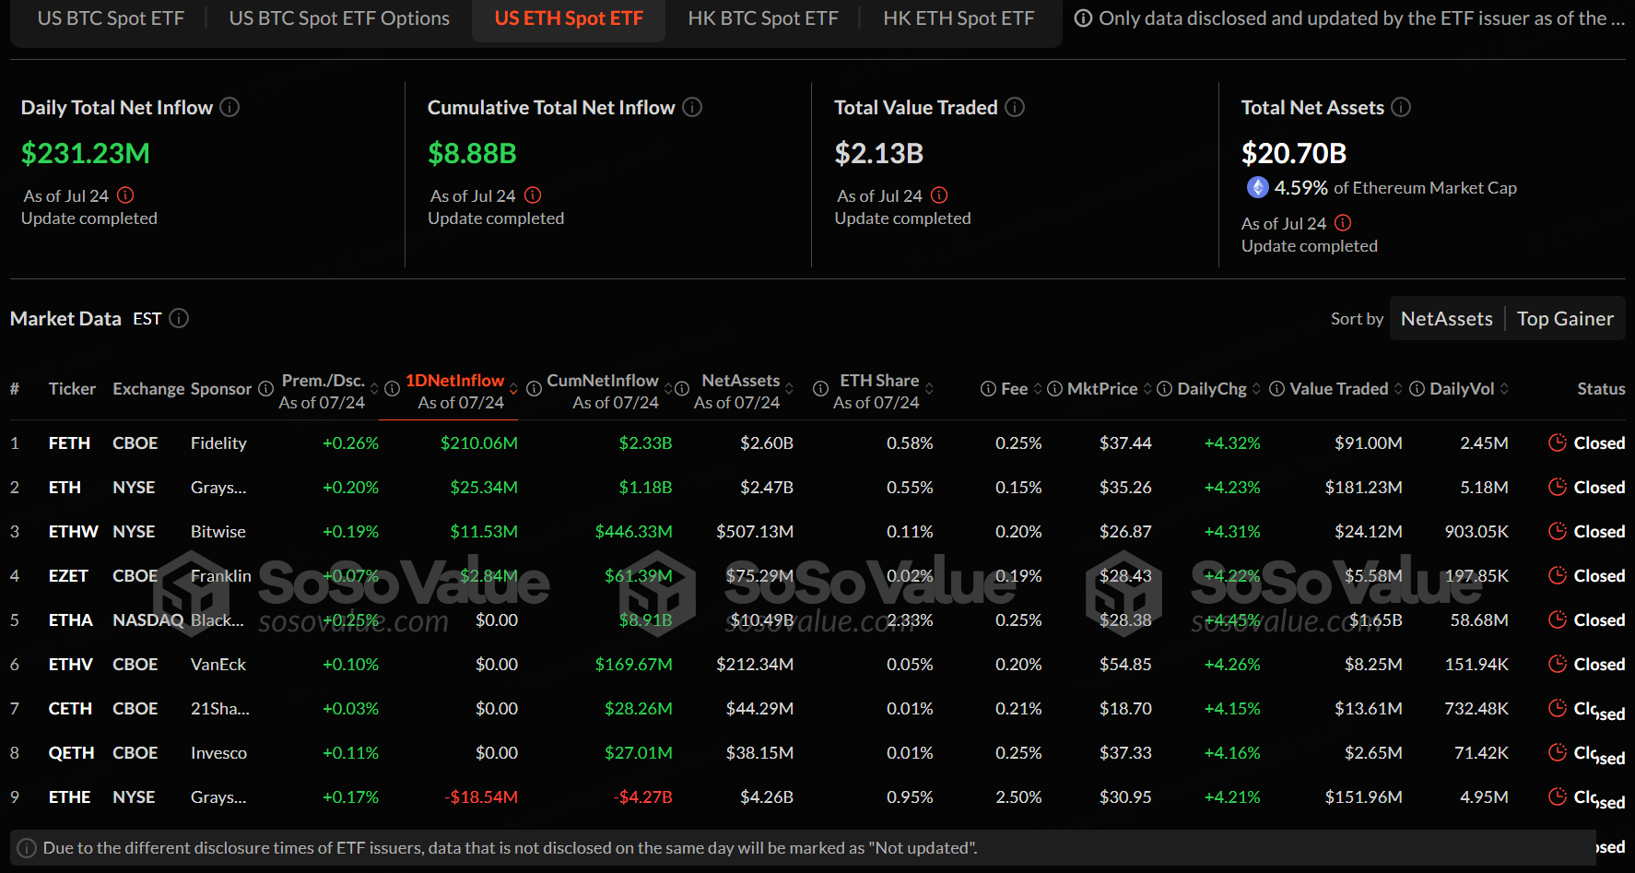Screen dimensions: 1635x873
Task: Switch to US BTC Spot ETF tab
Action: click(x=111, y=18)
